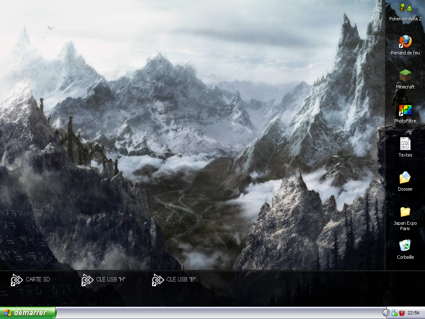Click the red box tray icon

pyautogui.click(x=402, y=313)
